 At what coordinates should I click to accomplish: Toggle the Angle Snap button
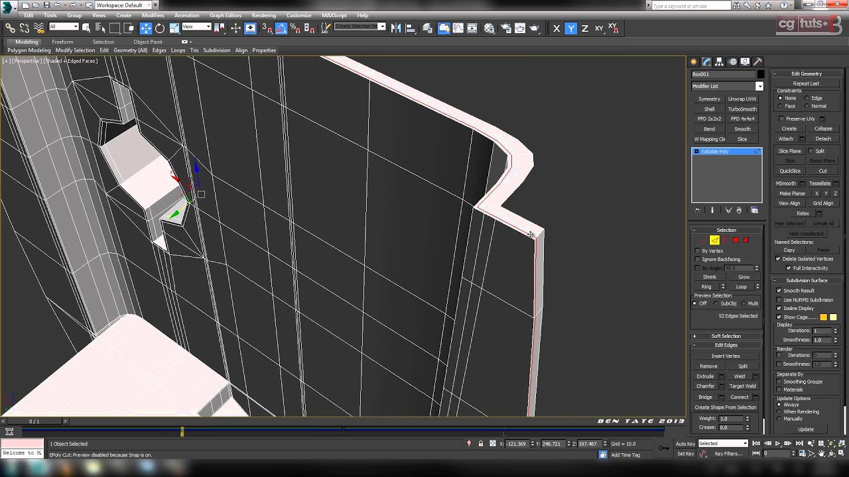click(281, 28)
